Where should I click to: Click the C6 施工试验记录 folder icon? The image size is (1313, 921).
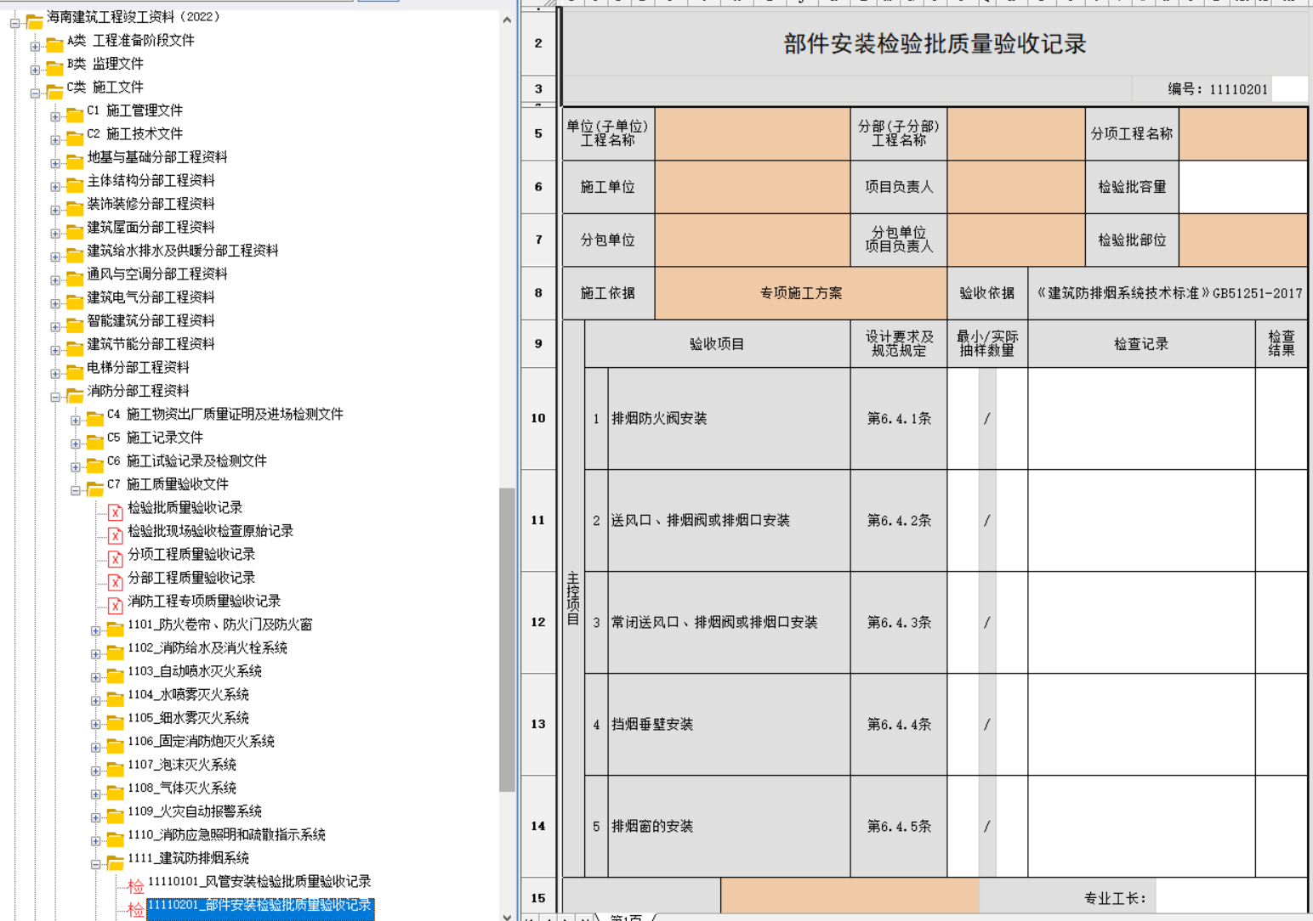point(95,465)
